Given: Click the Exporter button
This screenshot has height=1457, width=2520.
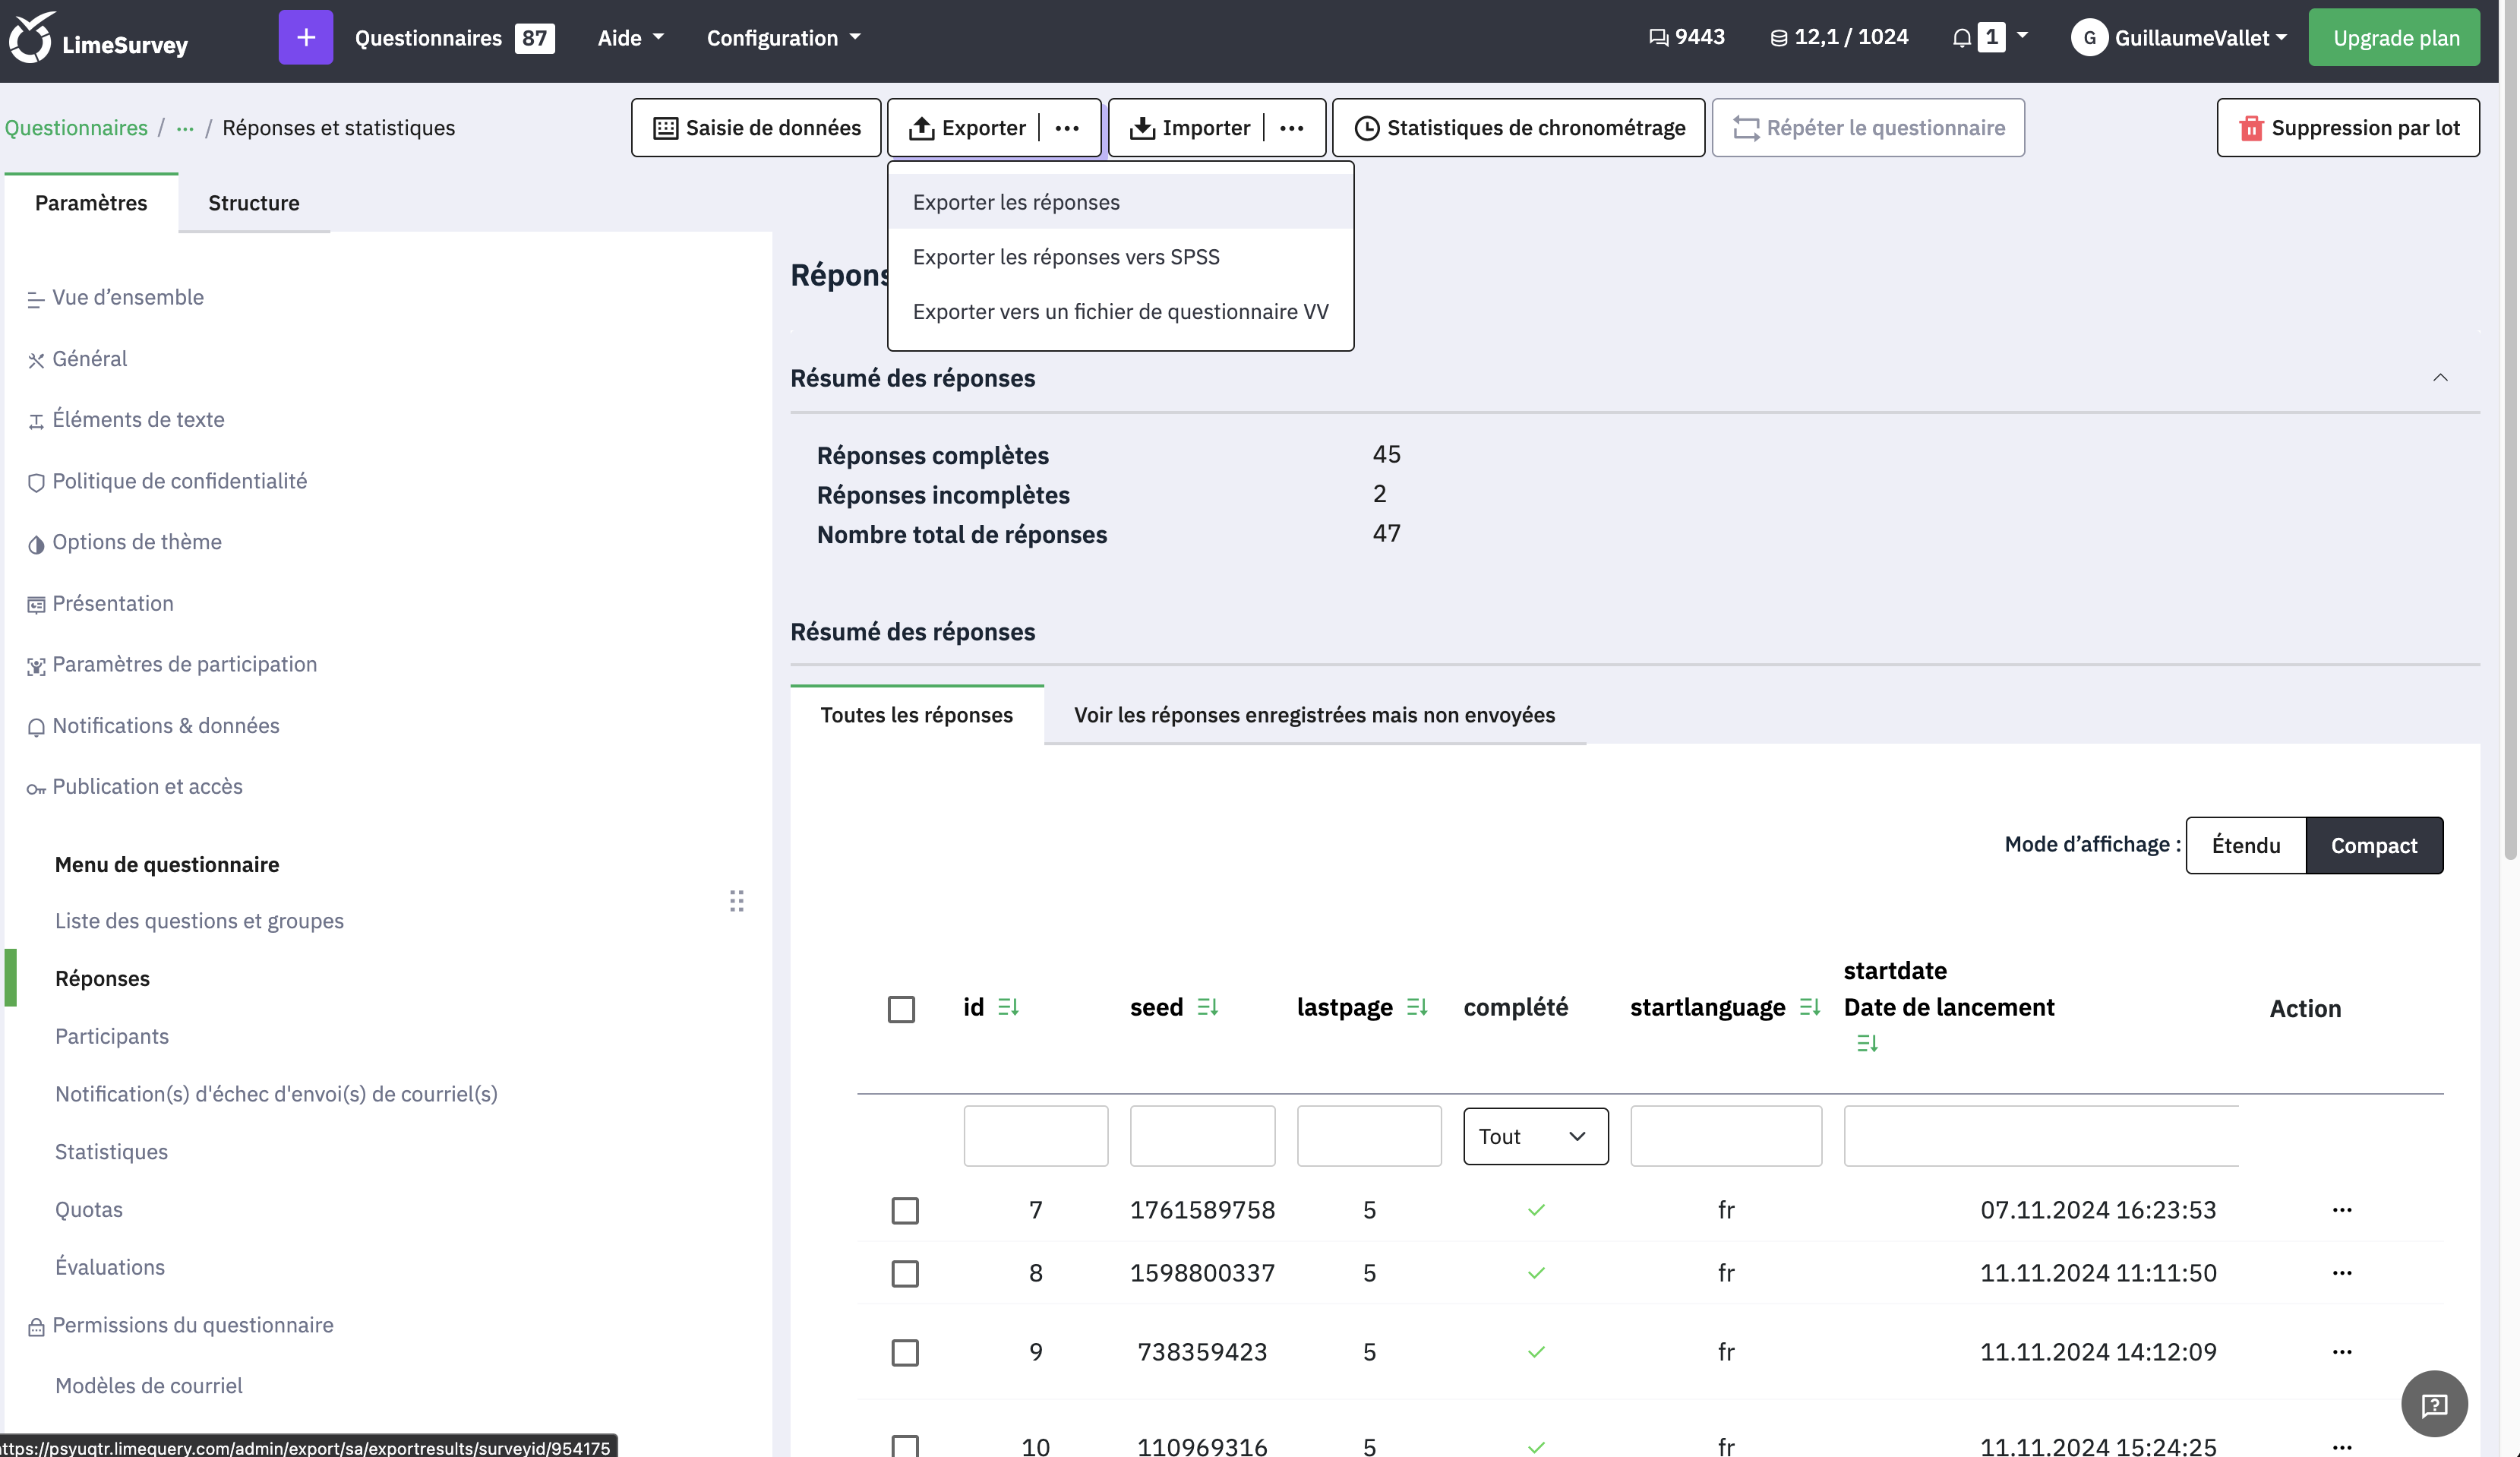Looking at the screenshot, I should coord(967,128).
